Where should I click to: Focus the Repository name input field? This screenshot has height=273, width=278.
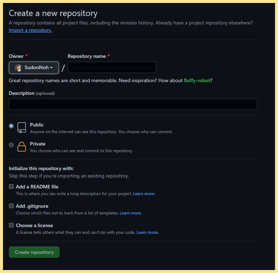tap(112, 68)
